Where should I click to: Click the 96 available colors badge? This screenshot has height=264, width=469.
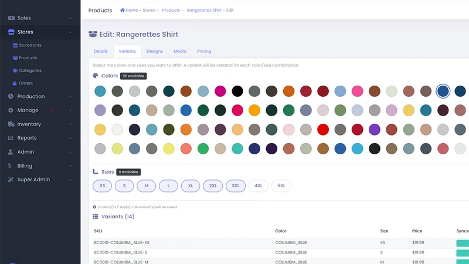pyautogui.click(x=134, y=76)
